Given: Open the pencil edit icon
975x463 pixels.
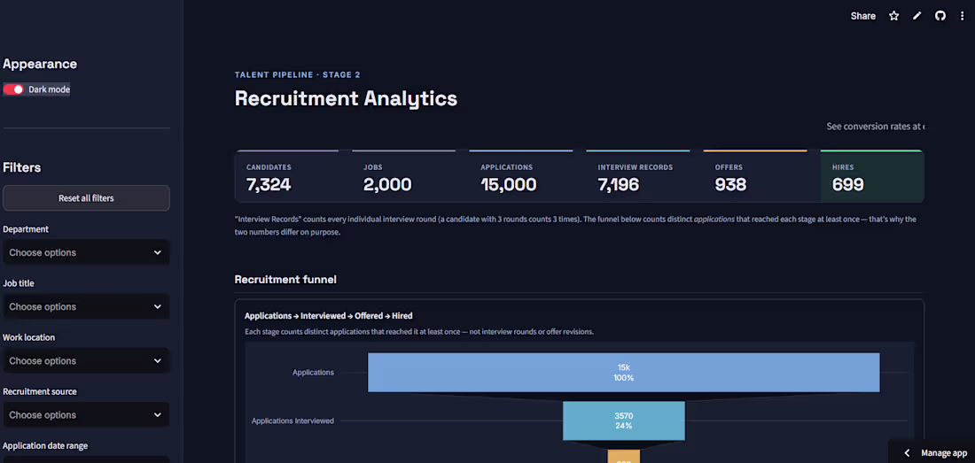Looking at the screenshot, I should click(917, 16).
